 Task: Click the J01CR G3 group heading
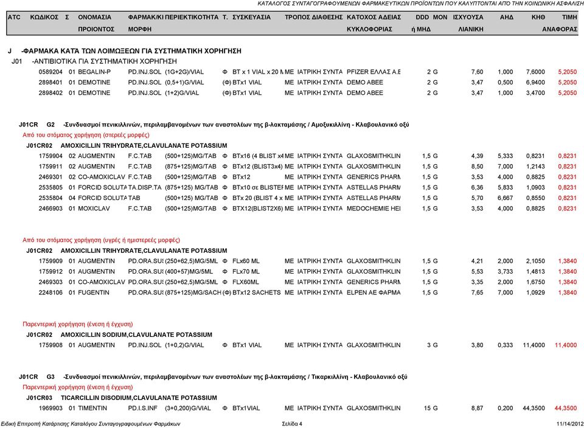(213, 377)
